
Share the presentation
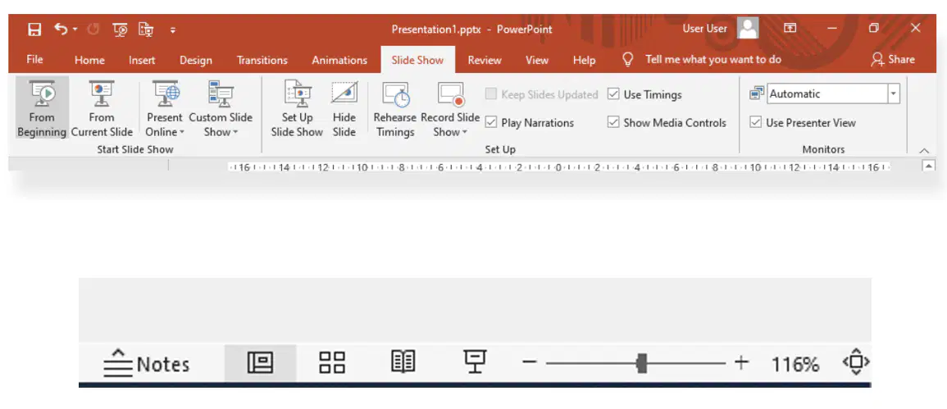(x=893, y=59)
